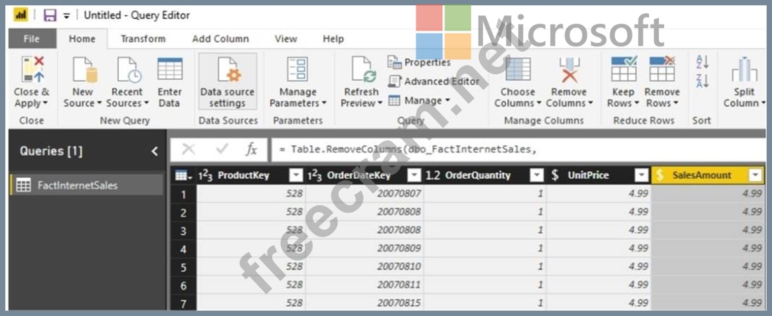Expand the Refresh Preview dropdown arrow
Viewport: 772px width, 316px height.
point(380,104)
